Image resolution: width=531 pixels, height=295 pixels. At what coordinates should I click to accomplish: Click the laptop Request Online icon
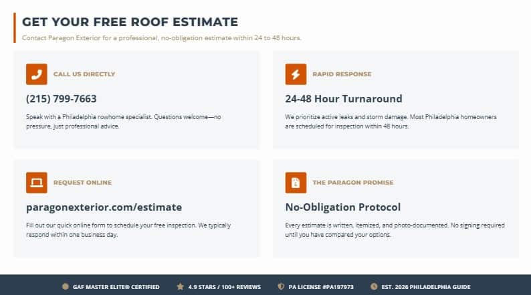tap(37, 183)
